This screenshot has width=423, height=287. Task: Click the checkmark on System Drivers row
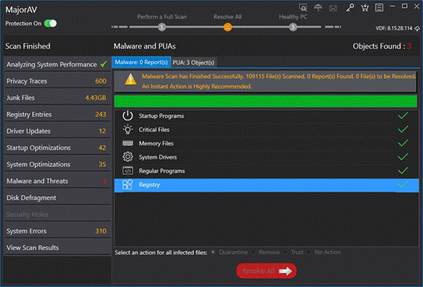(403, 156)
